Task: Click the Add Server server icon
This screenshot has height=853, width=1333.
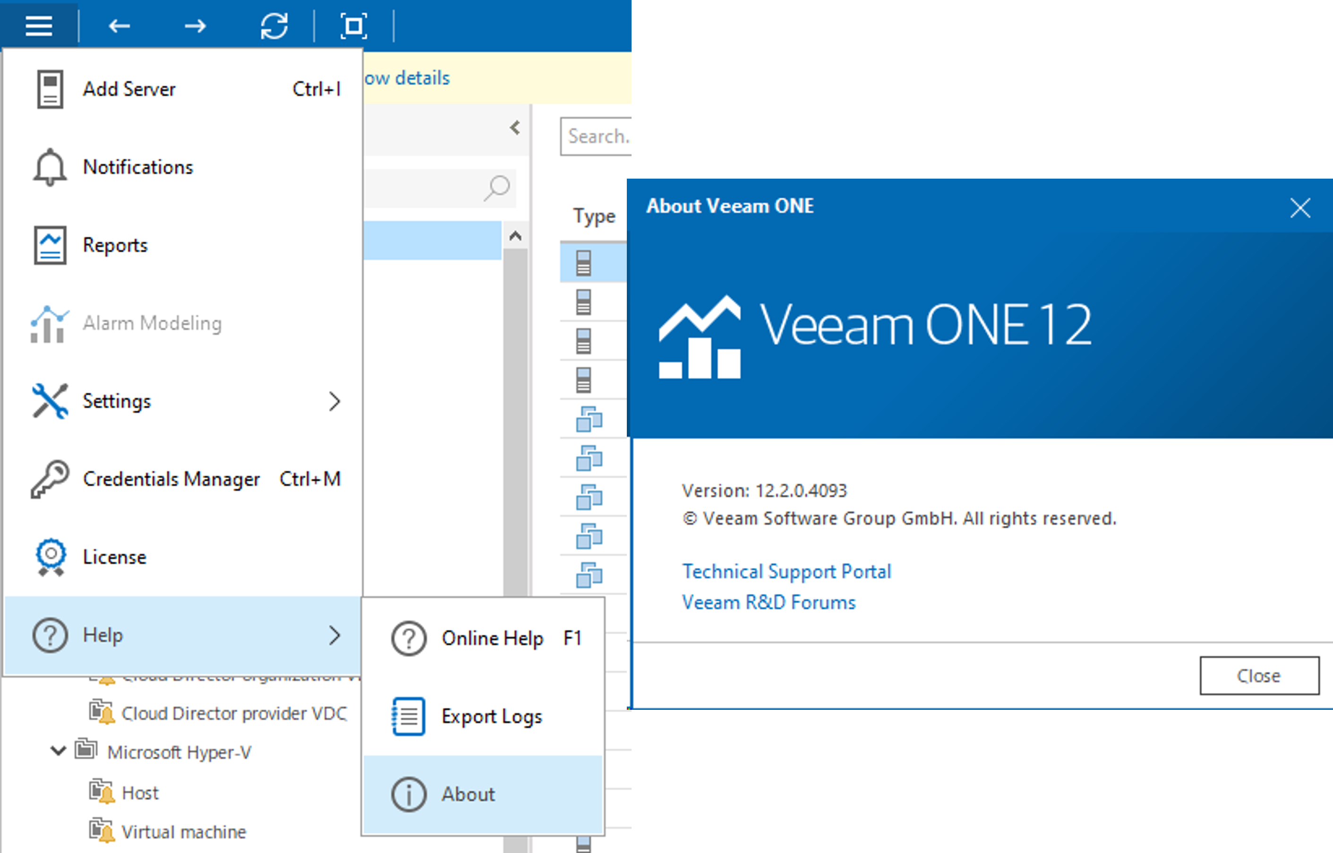Action: (50, 89)
